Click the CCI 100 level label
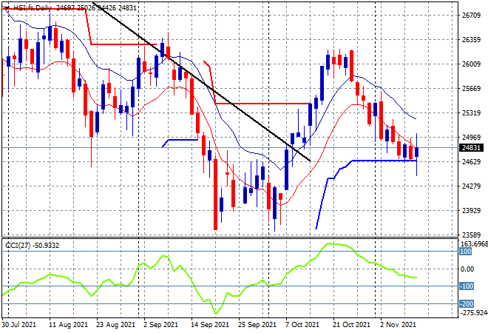Image resolution: width=488 pixels, height=333 pixels. point(466,252)
